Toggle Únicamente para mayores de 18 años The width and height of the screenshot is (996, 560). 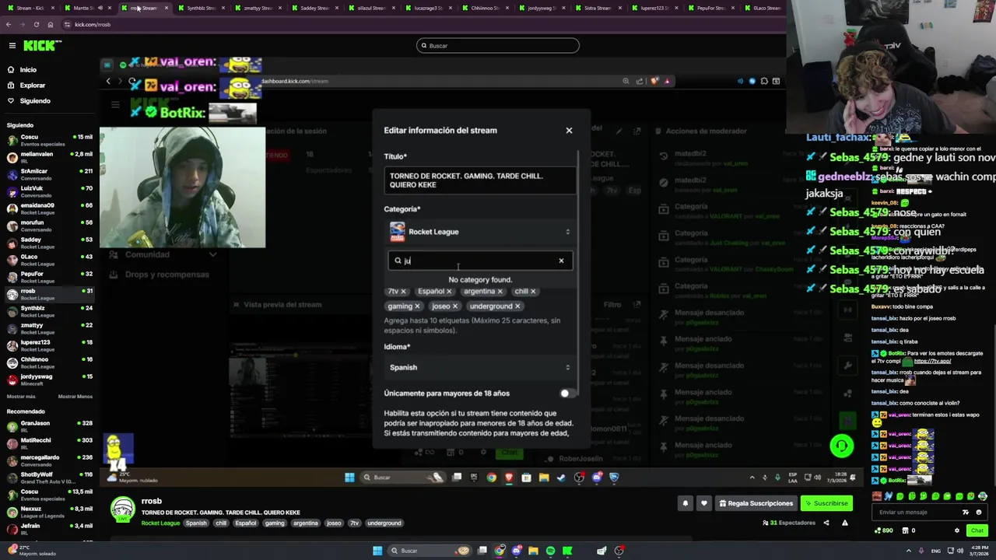[x=568, y=394]
